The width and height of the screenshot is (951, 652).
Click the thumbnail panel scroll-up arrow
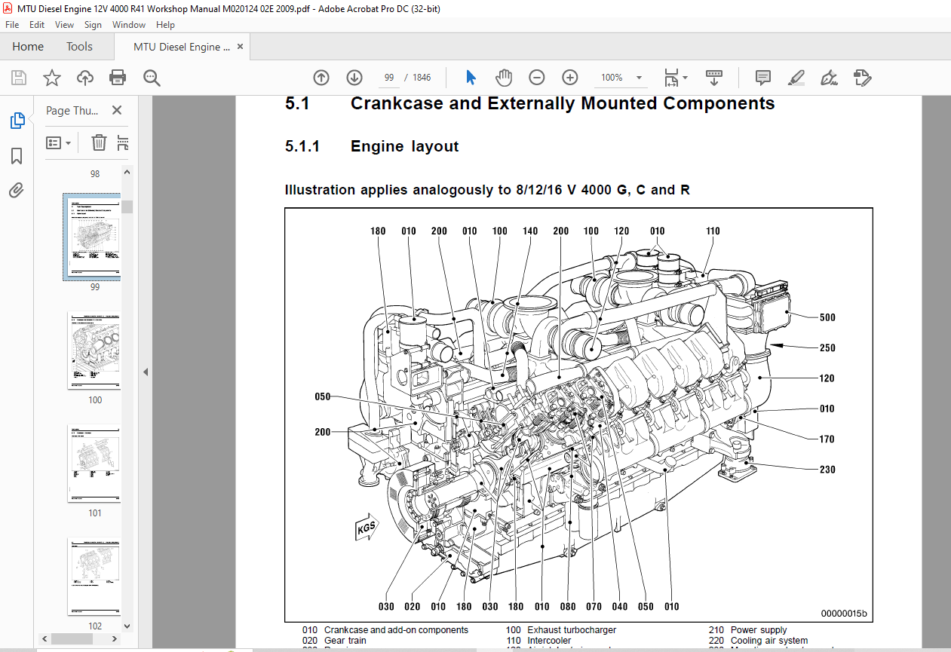(127, 173)
